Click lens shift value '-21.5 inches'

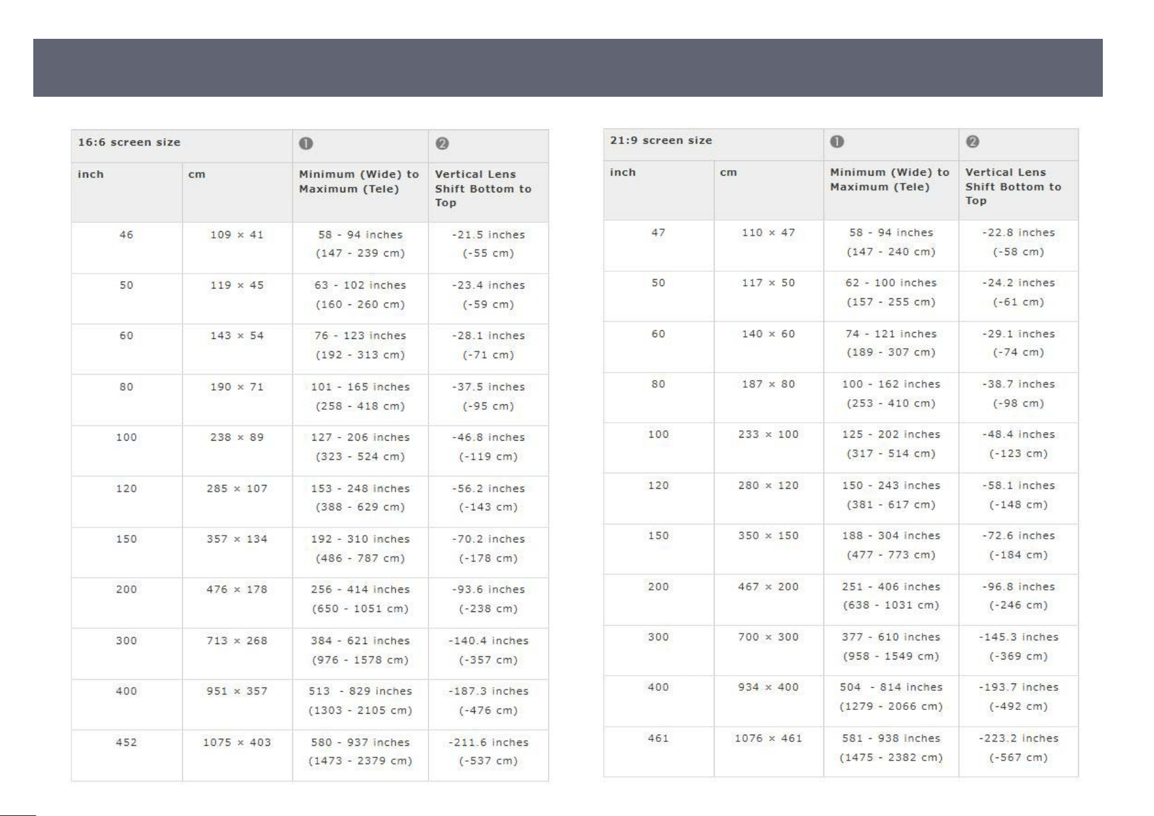pyautogui.click(x=488, y=235)
